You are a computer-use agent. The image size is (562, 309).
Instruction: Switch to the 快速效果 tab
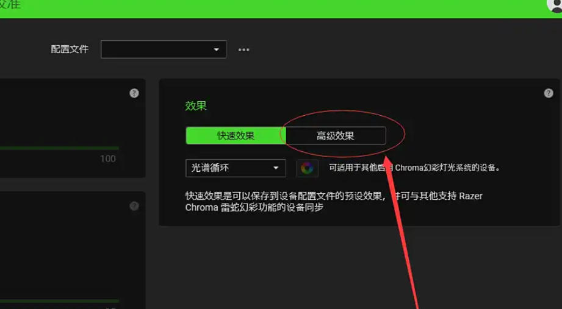click(x=236, y=136)
